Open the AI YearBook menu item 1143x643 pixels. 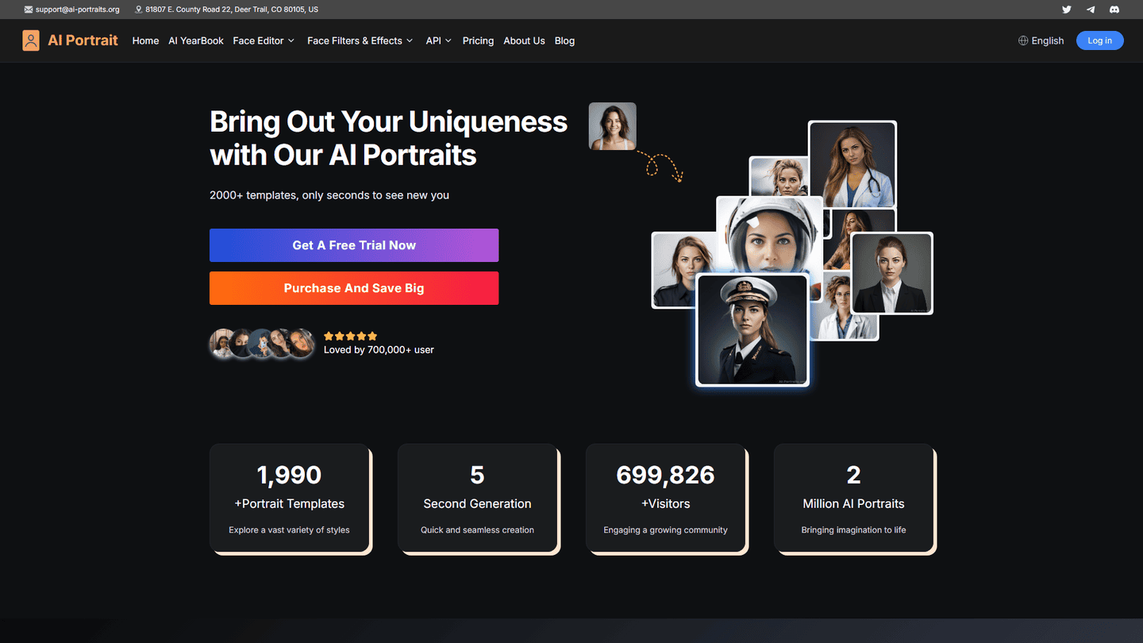pyautogui.click(x=196, y=40)
